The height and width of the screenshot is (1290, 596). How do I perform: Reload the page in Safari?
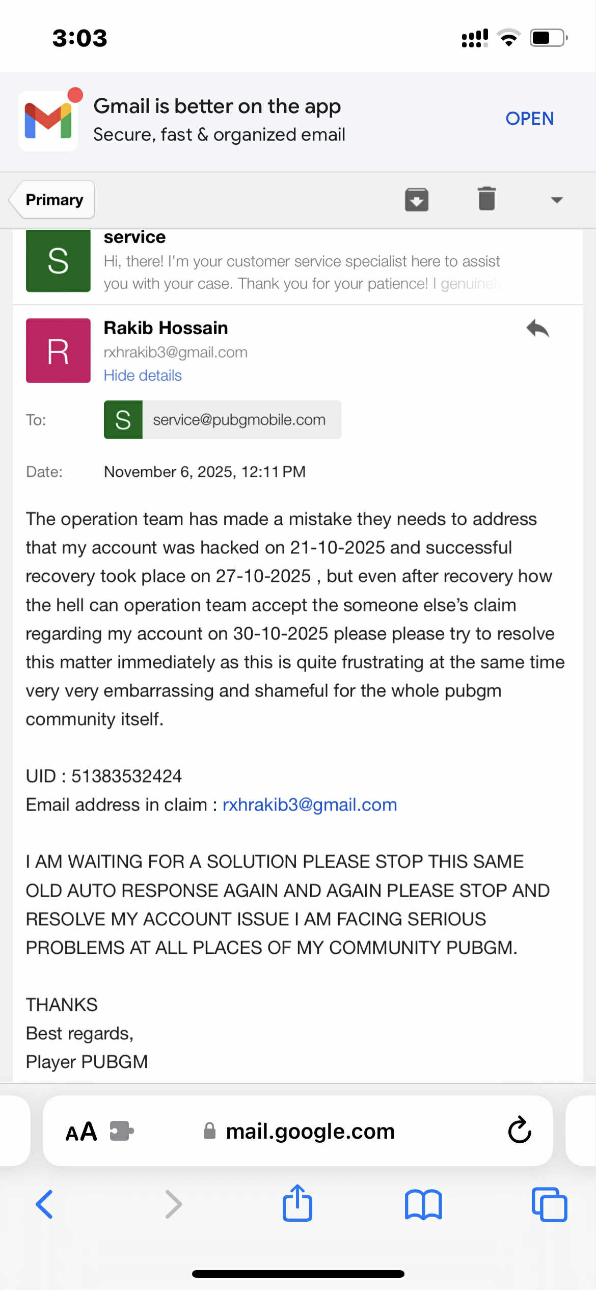click(x=520, y=1131)
